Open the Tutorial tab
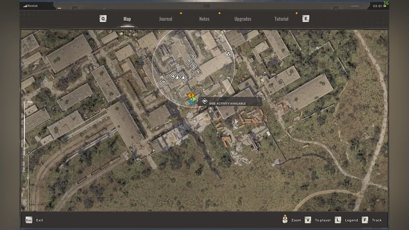The width and height of the screenshot is (409, 230). [x=281, y=19]
